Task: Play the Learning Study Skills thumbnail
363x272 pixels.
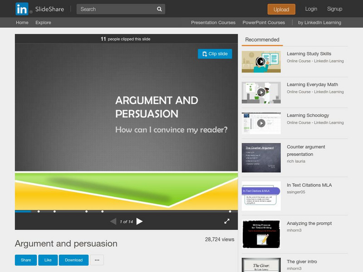Action: tap(261, 62)
